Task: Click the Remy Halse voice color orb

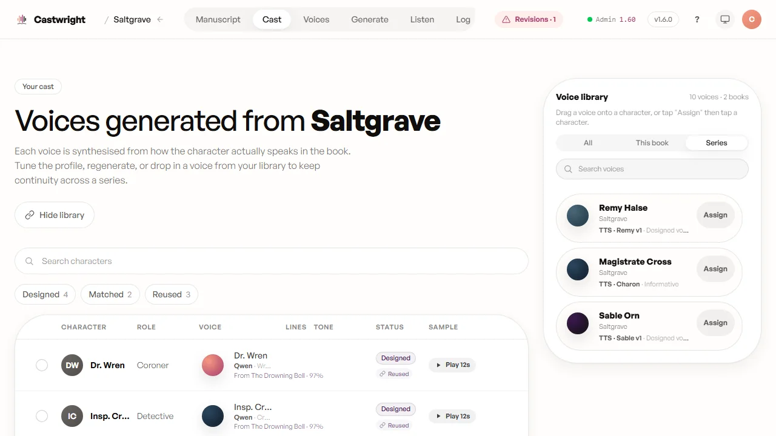Action: (x=578, y=216)
